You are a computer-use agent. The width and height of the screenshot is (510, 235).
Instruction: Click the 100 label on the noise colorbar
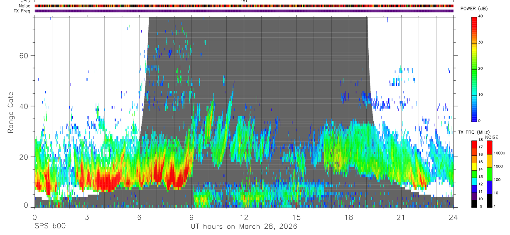point(498,179)
